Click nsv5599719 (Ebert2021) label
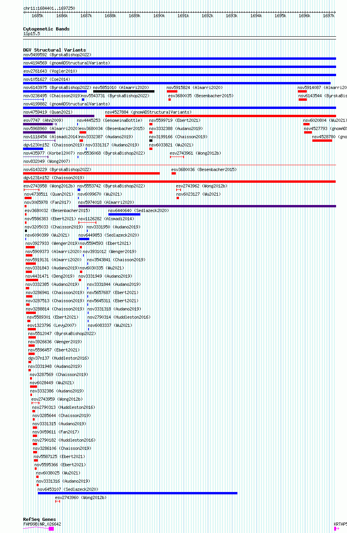 point(175,121)
